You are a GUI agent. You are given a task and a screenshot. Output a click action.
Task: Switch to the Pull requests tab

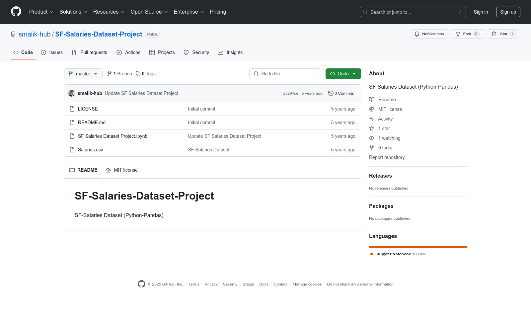[89, 52]
